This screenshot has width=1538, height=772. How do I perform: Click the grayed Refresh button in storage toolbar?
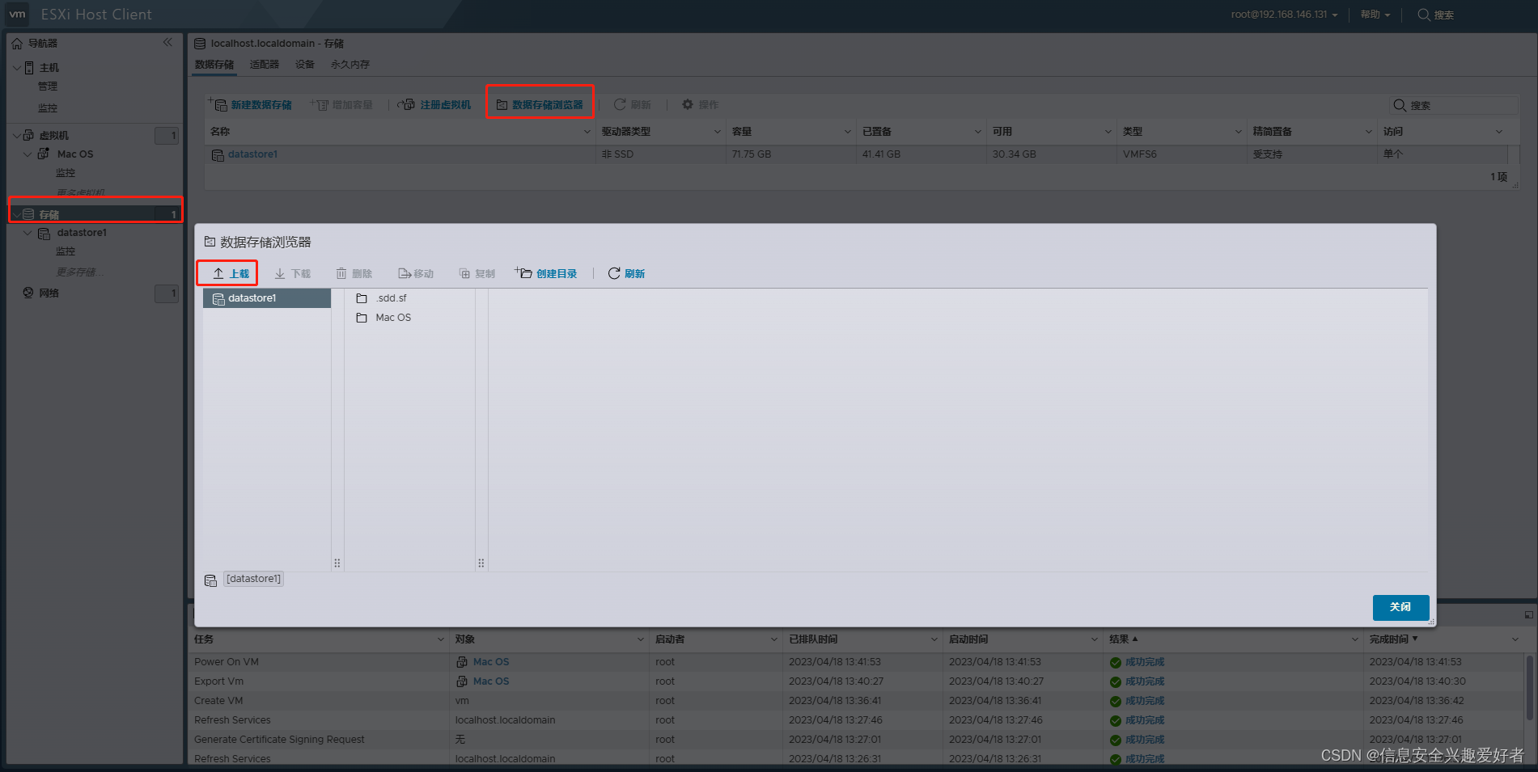click(632, 104)
